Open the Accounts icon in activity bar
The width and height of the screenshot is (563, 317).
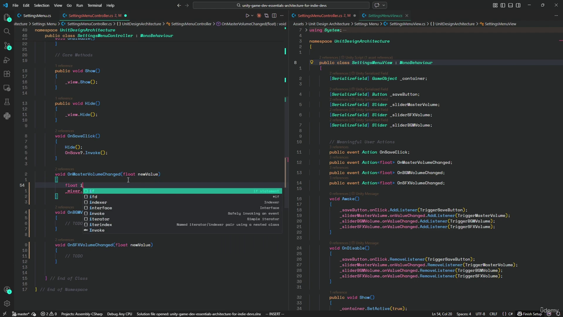click(x=7, y=290)
